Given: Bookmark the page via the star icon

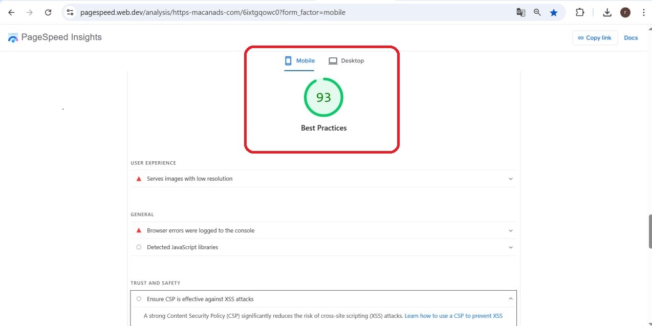Looking at the screenshot, I should point(553,12).
